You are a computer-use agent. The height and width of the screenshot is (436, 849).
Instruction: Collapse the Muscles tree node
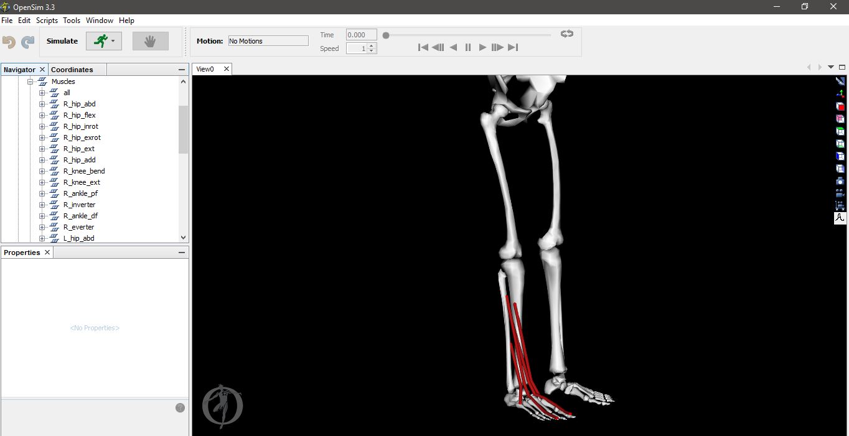pyautogui.click(x=29, y=81)
